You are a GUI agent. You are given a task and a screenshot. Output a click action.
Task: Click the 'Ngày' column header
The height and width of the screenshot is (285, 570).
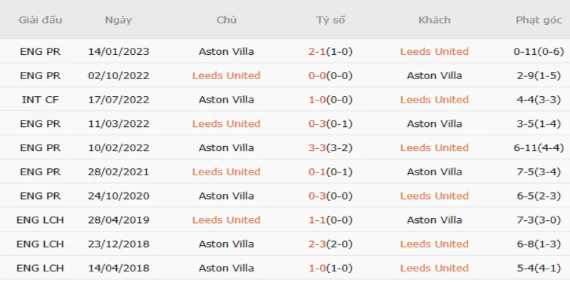pos(118,20)
